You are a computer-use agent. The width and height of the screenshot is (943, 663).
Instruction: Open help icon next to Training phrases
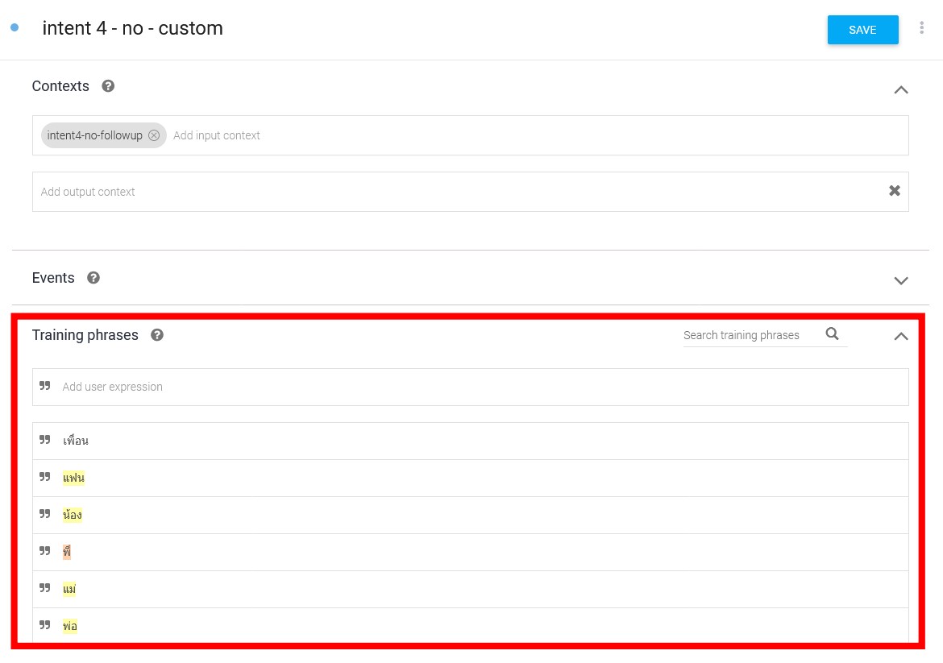pyautogui.click(x=157, y=335)
